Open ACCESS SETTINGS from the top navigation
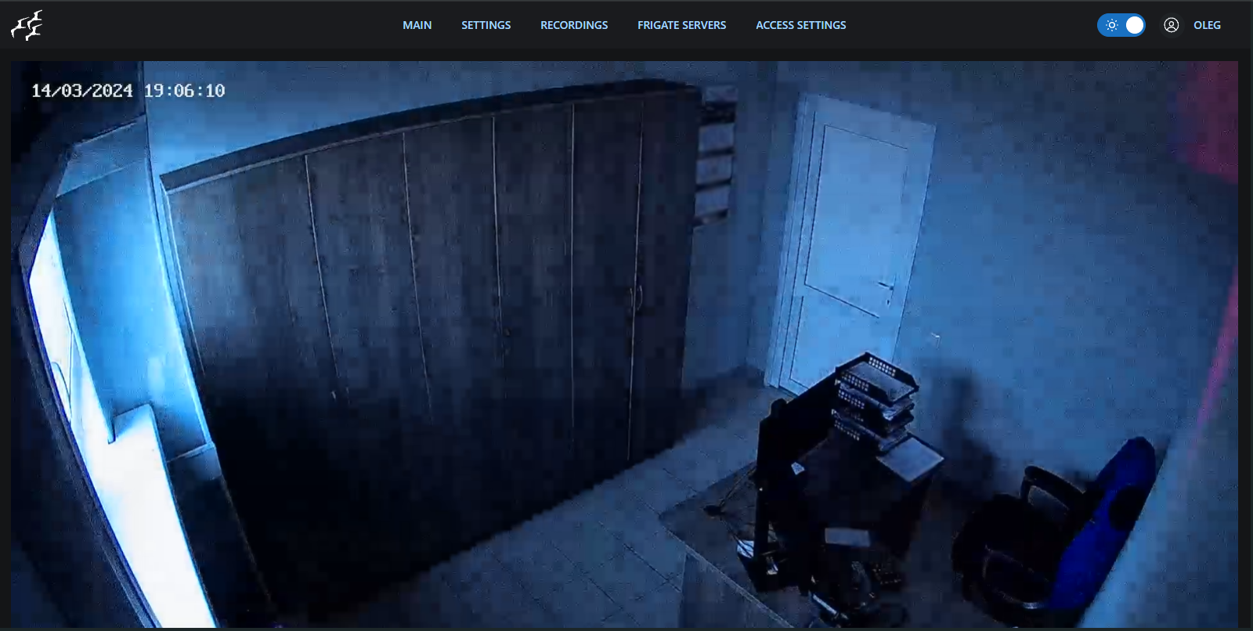Viewport: 1253px width, 631px height. coord(800,25)
